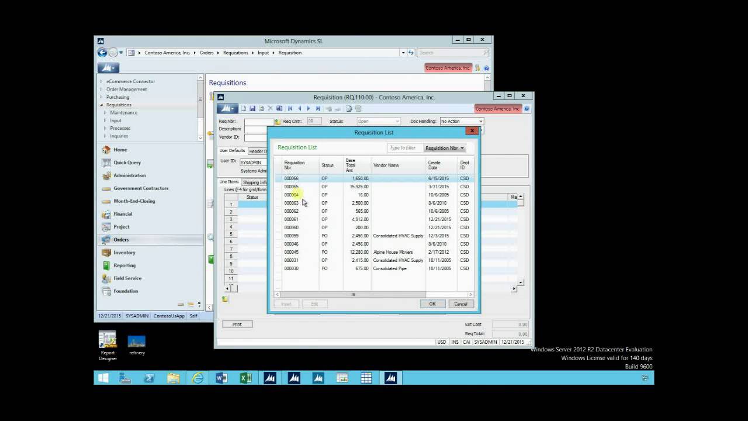Click OK in Requisition List dialog
The image size is (748, 421).
(432, 303)
